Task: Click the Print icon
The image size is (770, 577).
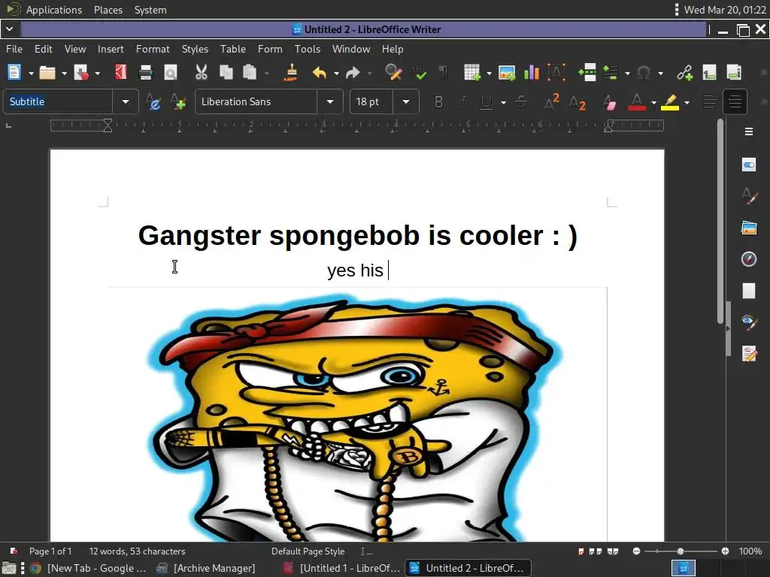Action: point(146,73)
